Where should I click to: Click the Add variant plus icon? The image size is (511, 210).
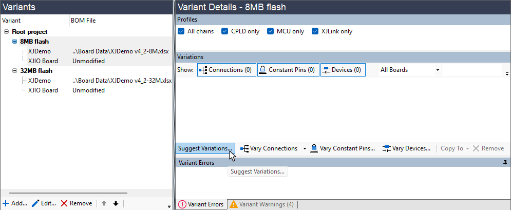tap(6, 203)
